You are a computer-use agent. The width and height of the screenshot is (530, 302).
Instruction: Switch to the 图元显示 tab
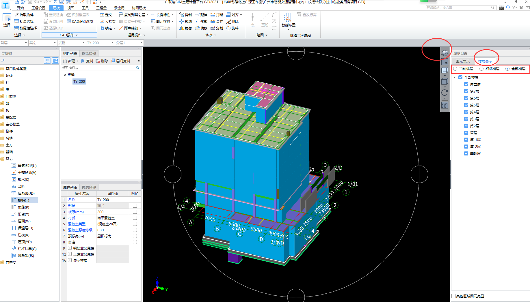463,61
